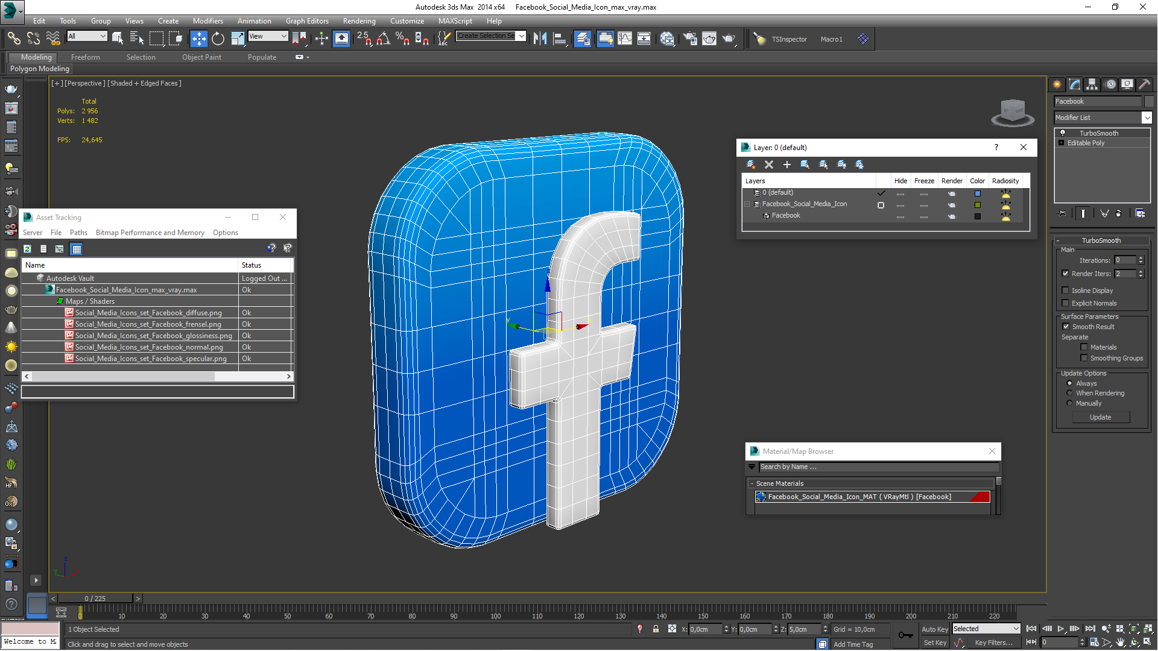Screen dimensions: 1158x651
Task: Switch to the Object Paint ribbon tab
Action: click(201, 57)
